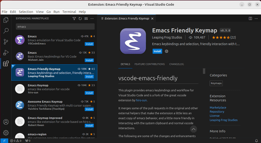Refresh the extensions marketplace list
The image size is (261, 143).
pyautogui.click(x=80, y=19)
